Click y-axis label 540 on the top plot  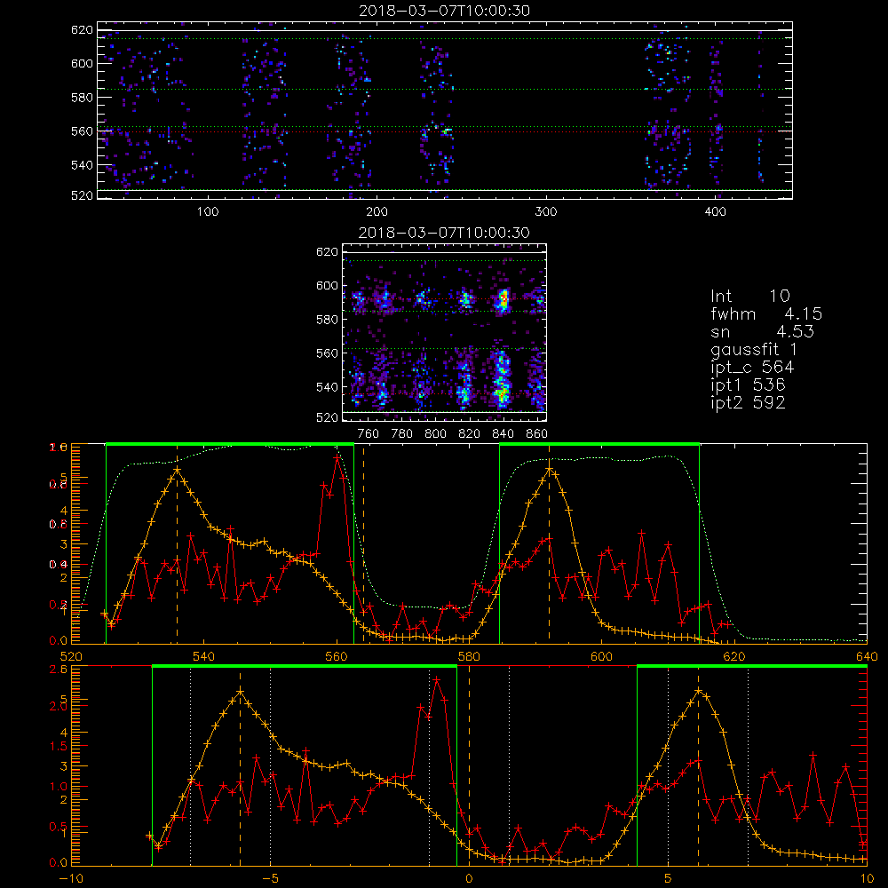82,165
